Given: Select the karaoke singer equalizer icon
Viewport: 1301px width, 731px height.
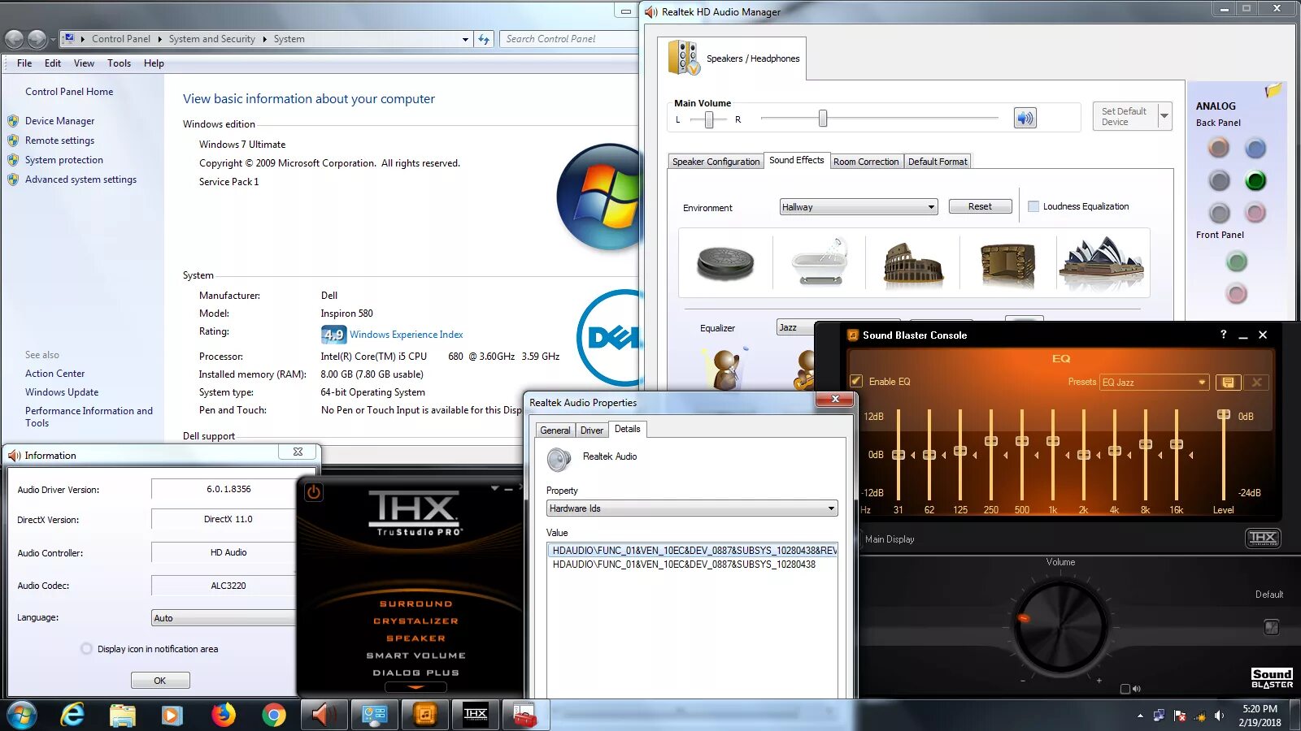Looking at the screenshot, I should (x=726, y=368).
